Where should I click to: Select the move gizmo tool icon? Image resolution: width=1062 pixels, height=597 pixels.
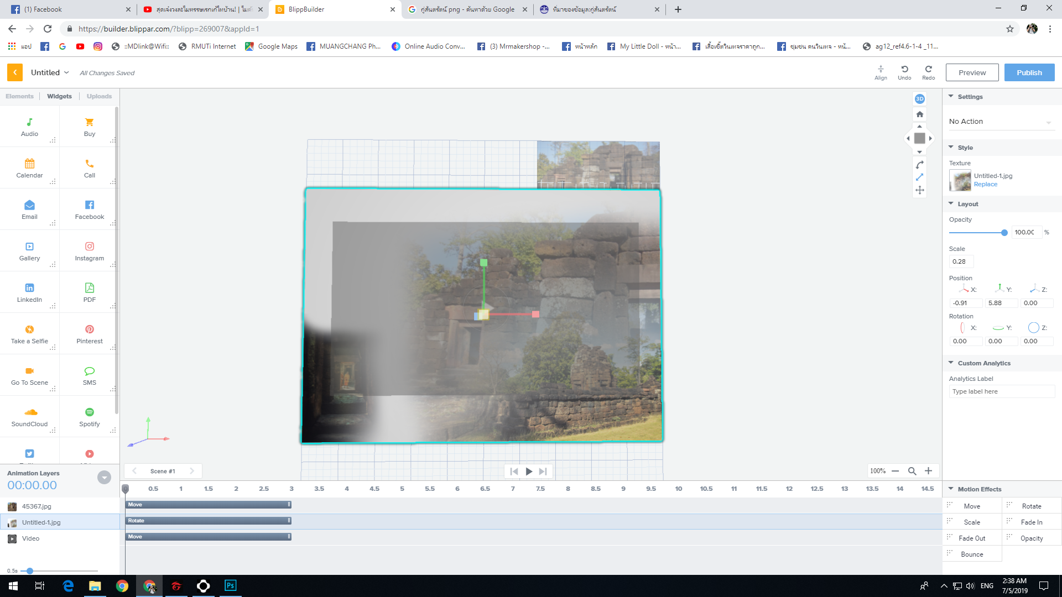click(919, 190)
